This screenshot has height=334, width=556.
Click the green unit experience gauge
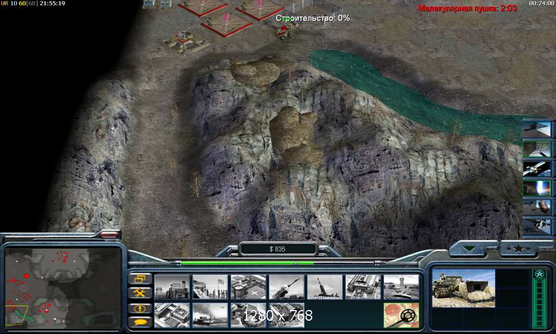click(539, 303)
